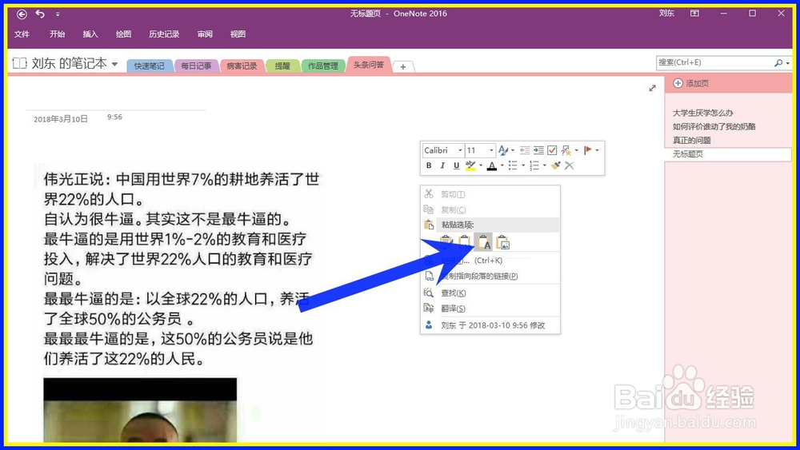Open the 文件 menu
800x450 pixels.
coord(22,34)
